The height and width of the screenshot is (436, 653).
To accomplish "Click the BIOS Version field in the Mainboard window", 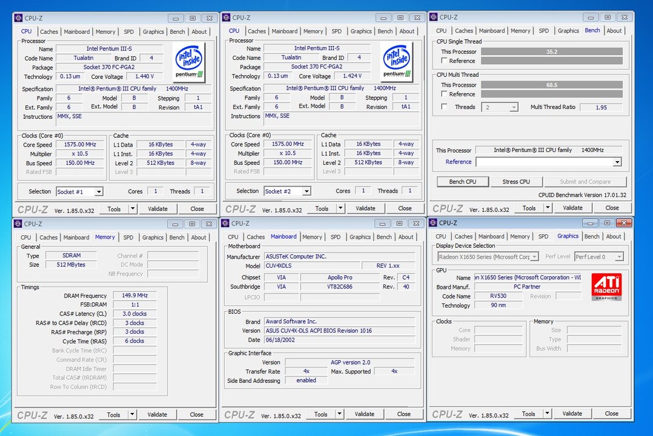I will tap(340, 331).
